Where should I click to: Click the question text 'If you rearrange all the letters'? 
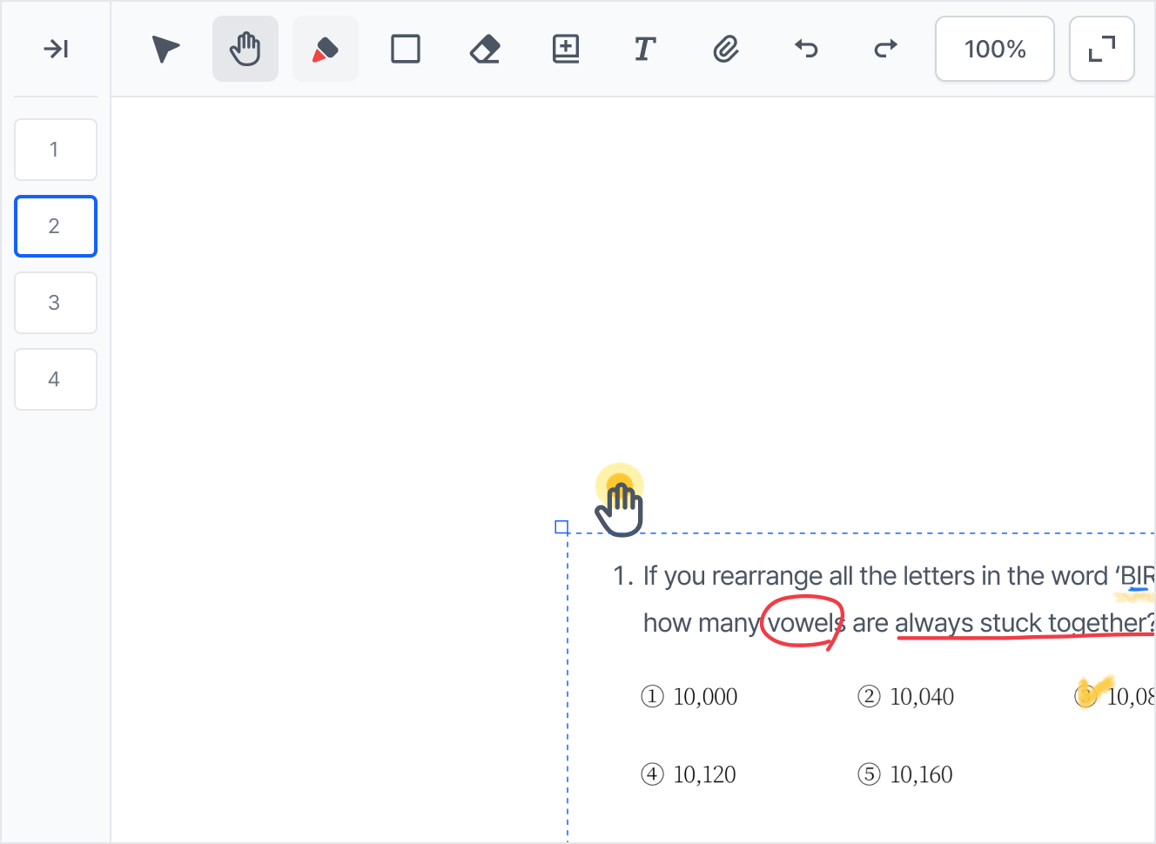click(810, 576)
